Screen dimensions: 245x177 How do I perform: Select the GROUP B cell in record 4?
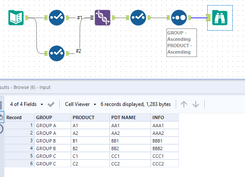click(53, 148)
